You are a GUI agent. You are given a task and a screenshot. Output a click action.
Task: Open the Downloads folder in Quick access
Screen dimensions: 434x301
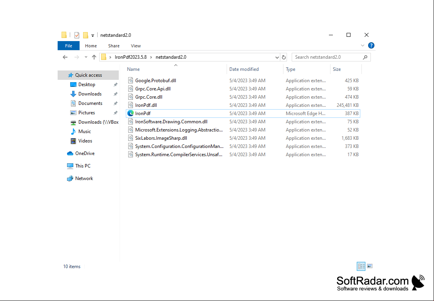click(90, 94)
